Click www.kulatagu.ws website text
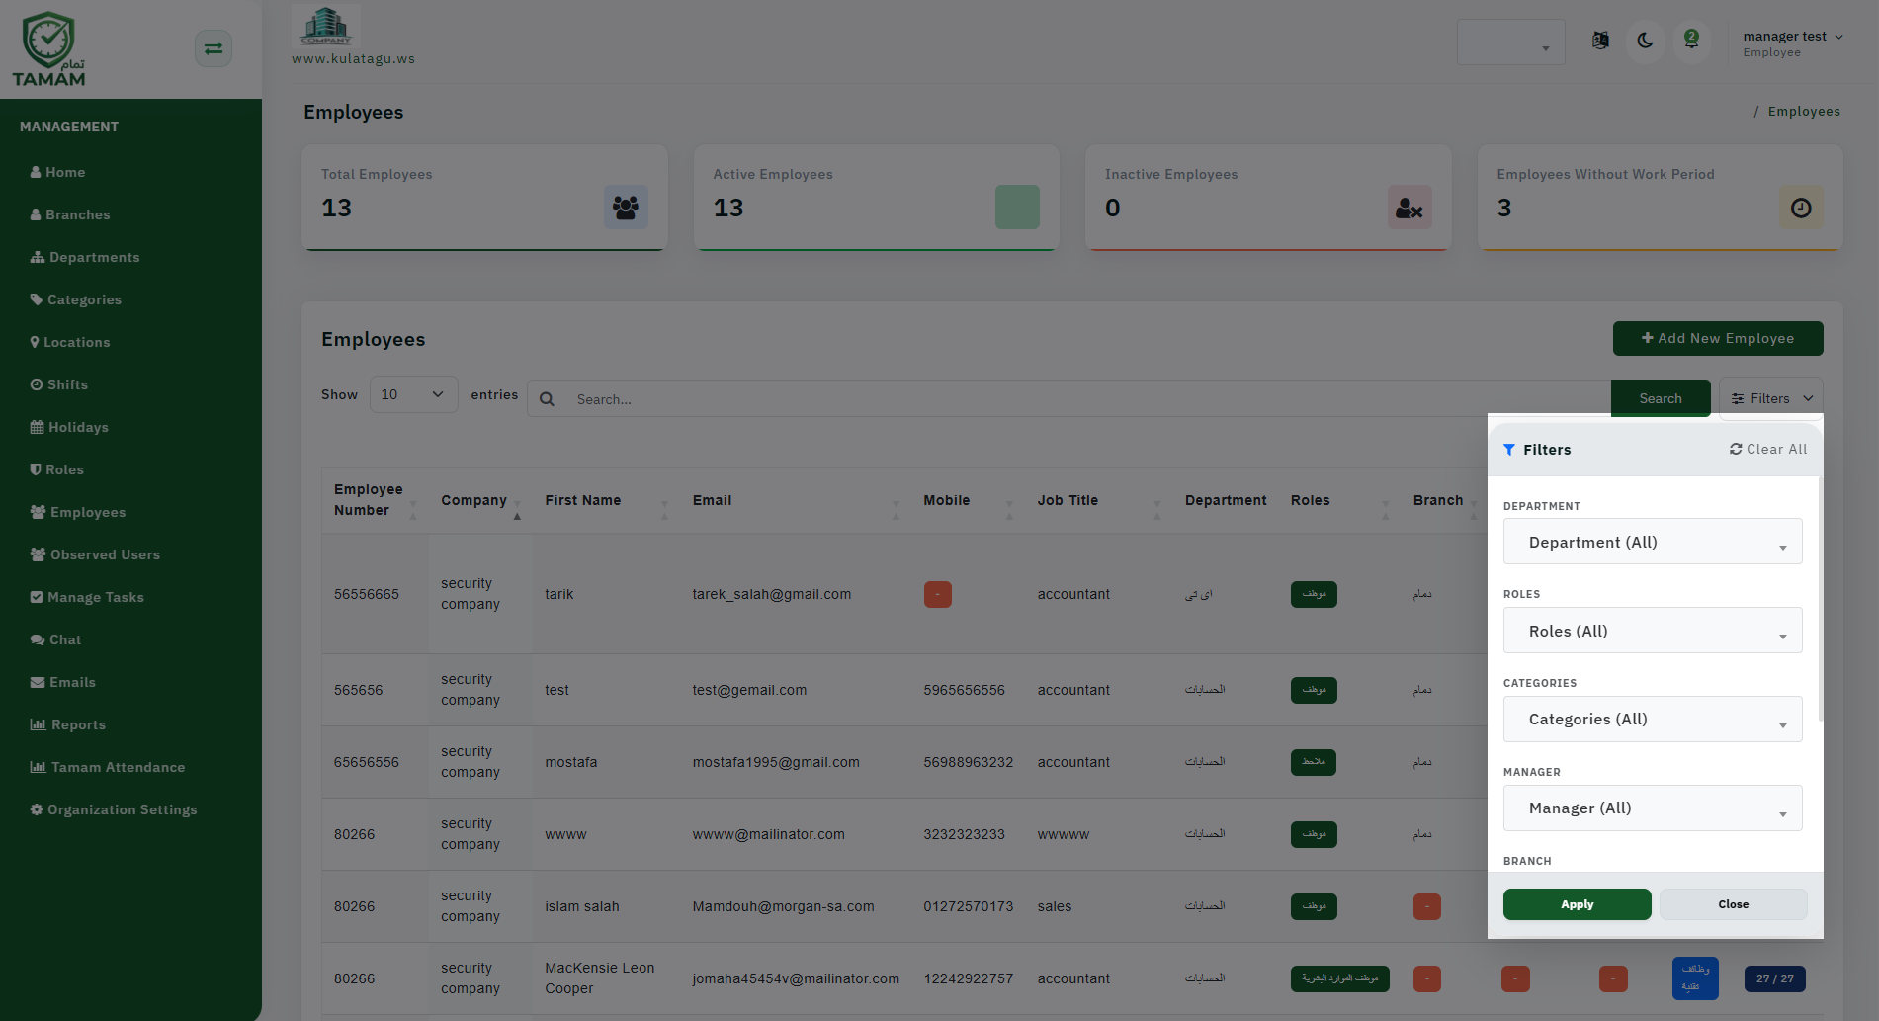Image resolution: width=1879 pixels, height=1021 pixels. 354,58
